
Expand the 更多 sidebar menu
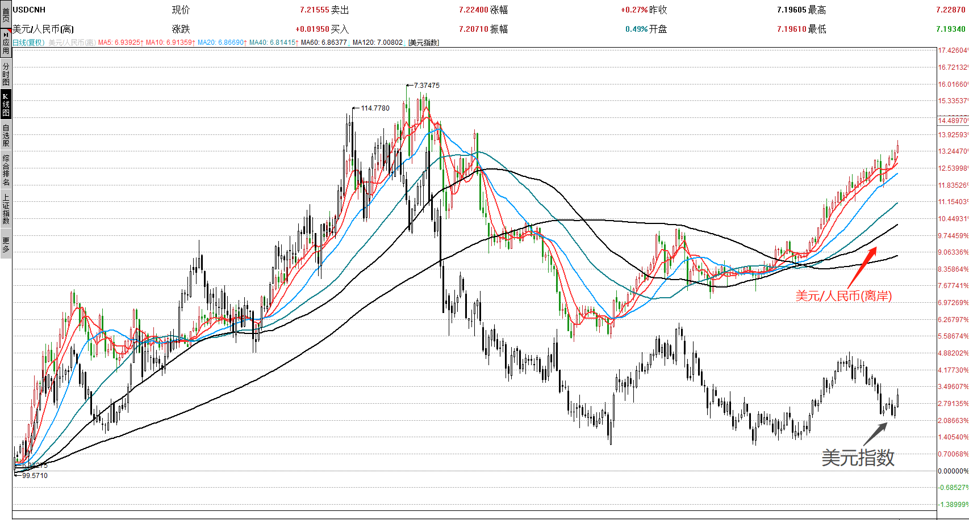pyautogui.click(x=6, y=245)
